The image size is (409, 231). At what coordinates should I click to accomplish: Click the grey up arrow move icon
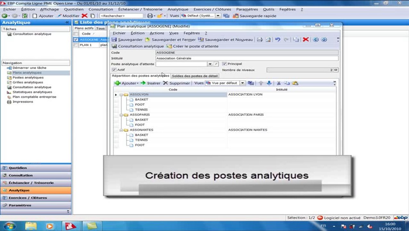pos(261,83)
